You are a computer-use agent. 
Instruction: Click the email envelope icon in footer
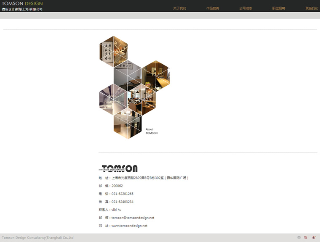click(299, 237)
